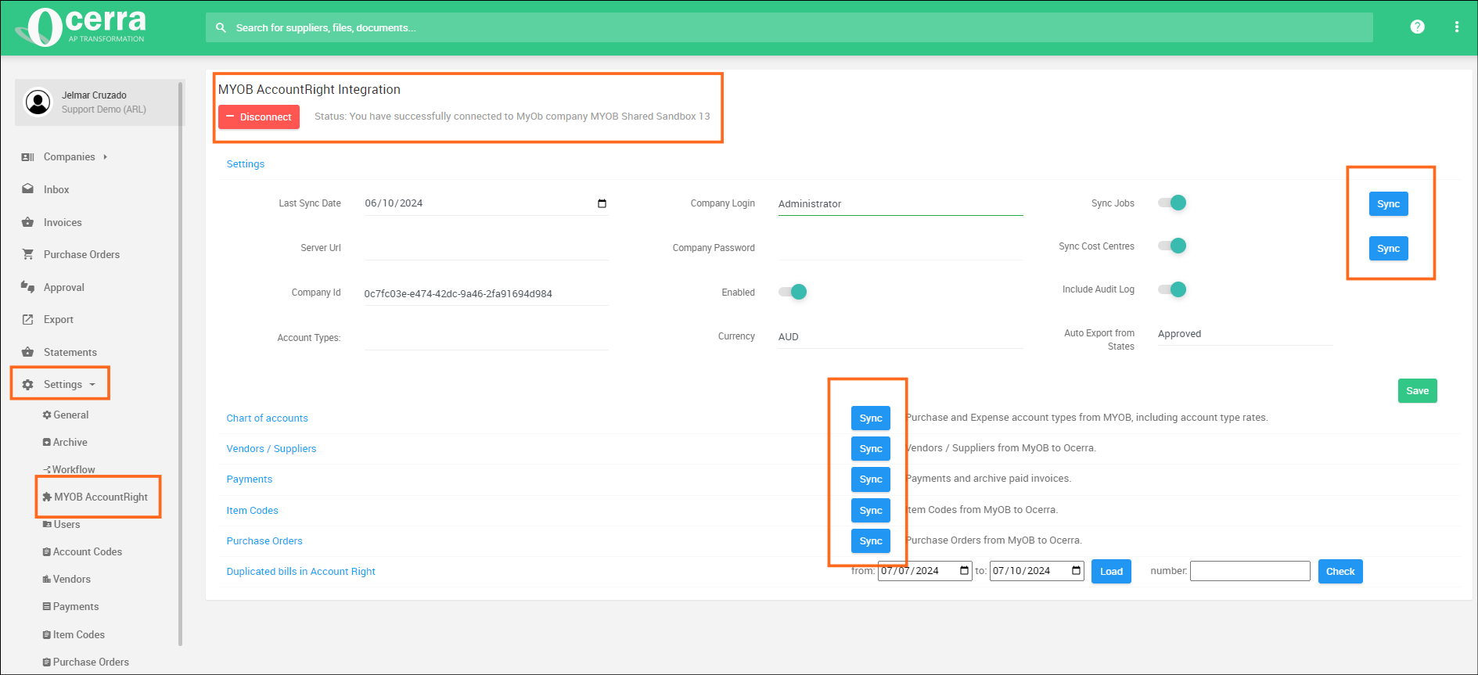Click the Purchase Orders cart icon
Image resolution: width=1478 pixels, height=675 pixels.
[28, 254]
